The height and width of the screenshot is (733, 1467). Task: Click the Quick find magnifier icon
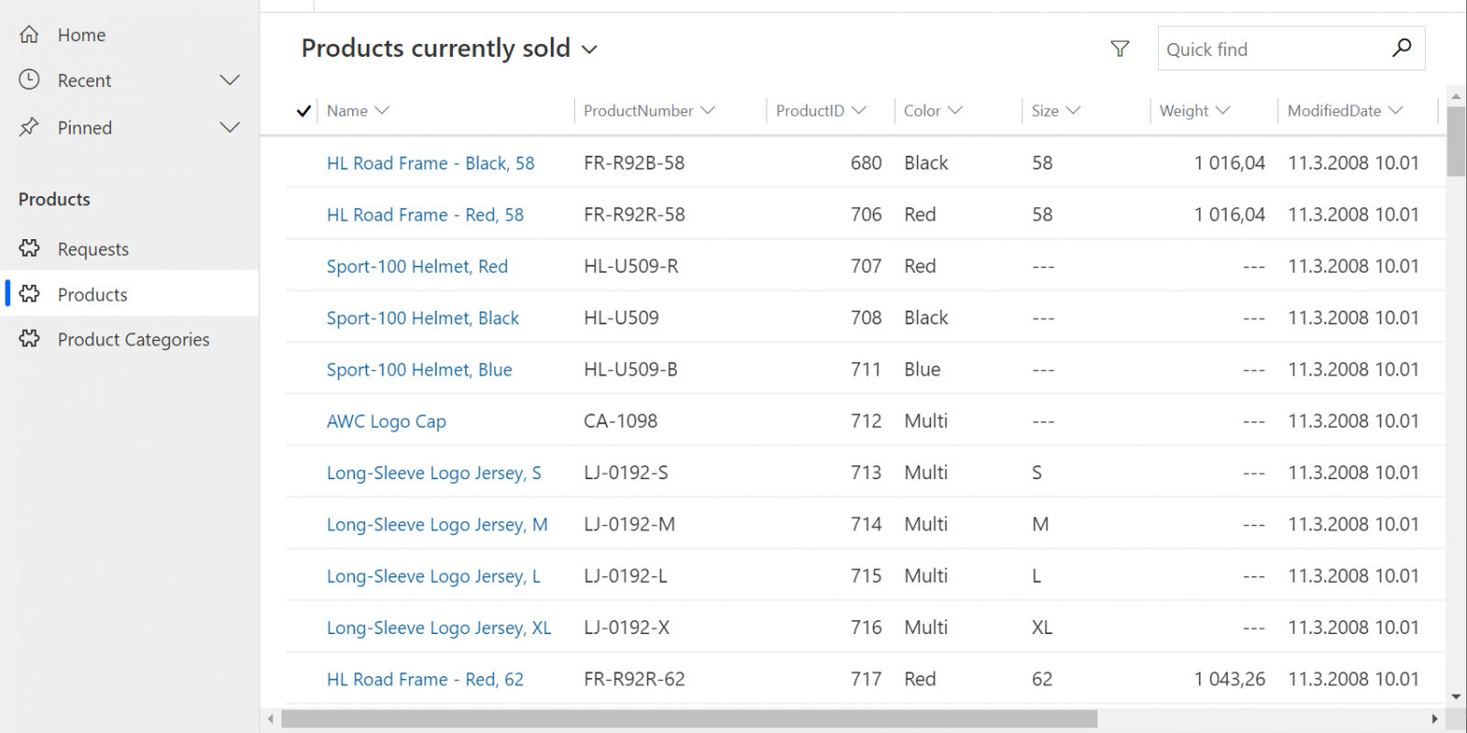pos(1402,48)
